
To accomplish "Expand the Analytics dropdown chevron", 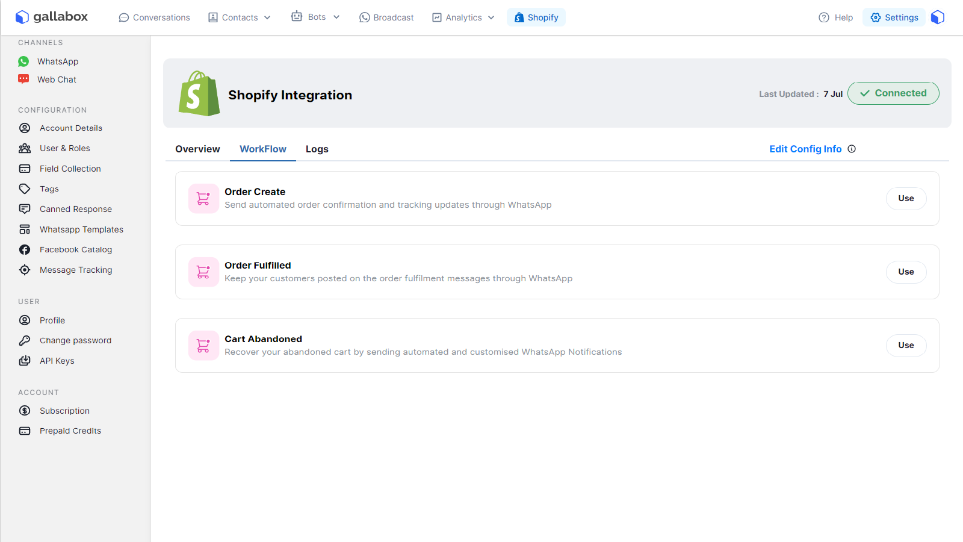I will coord(491,17).
